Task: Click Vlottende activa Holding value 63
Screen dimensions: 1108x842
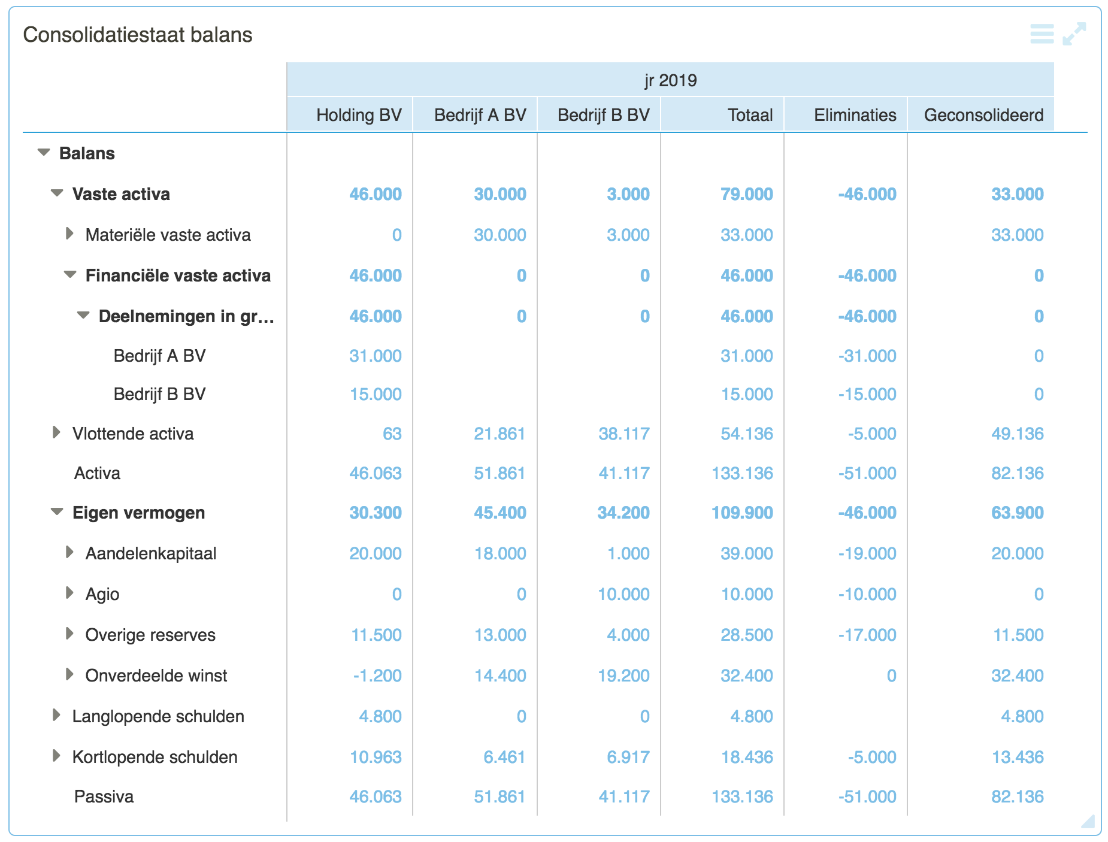Action: click(x=392, y=434)
